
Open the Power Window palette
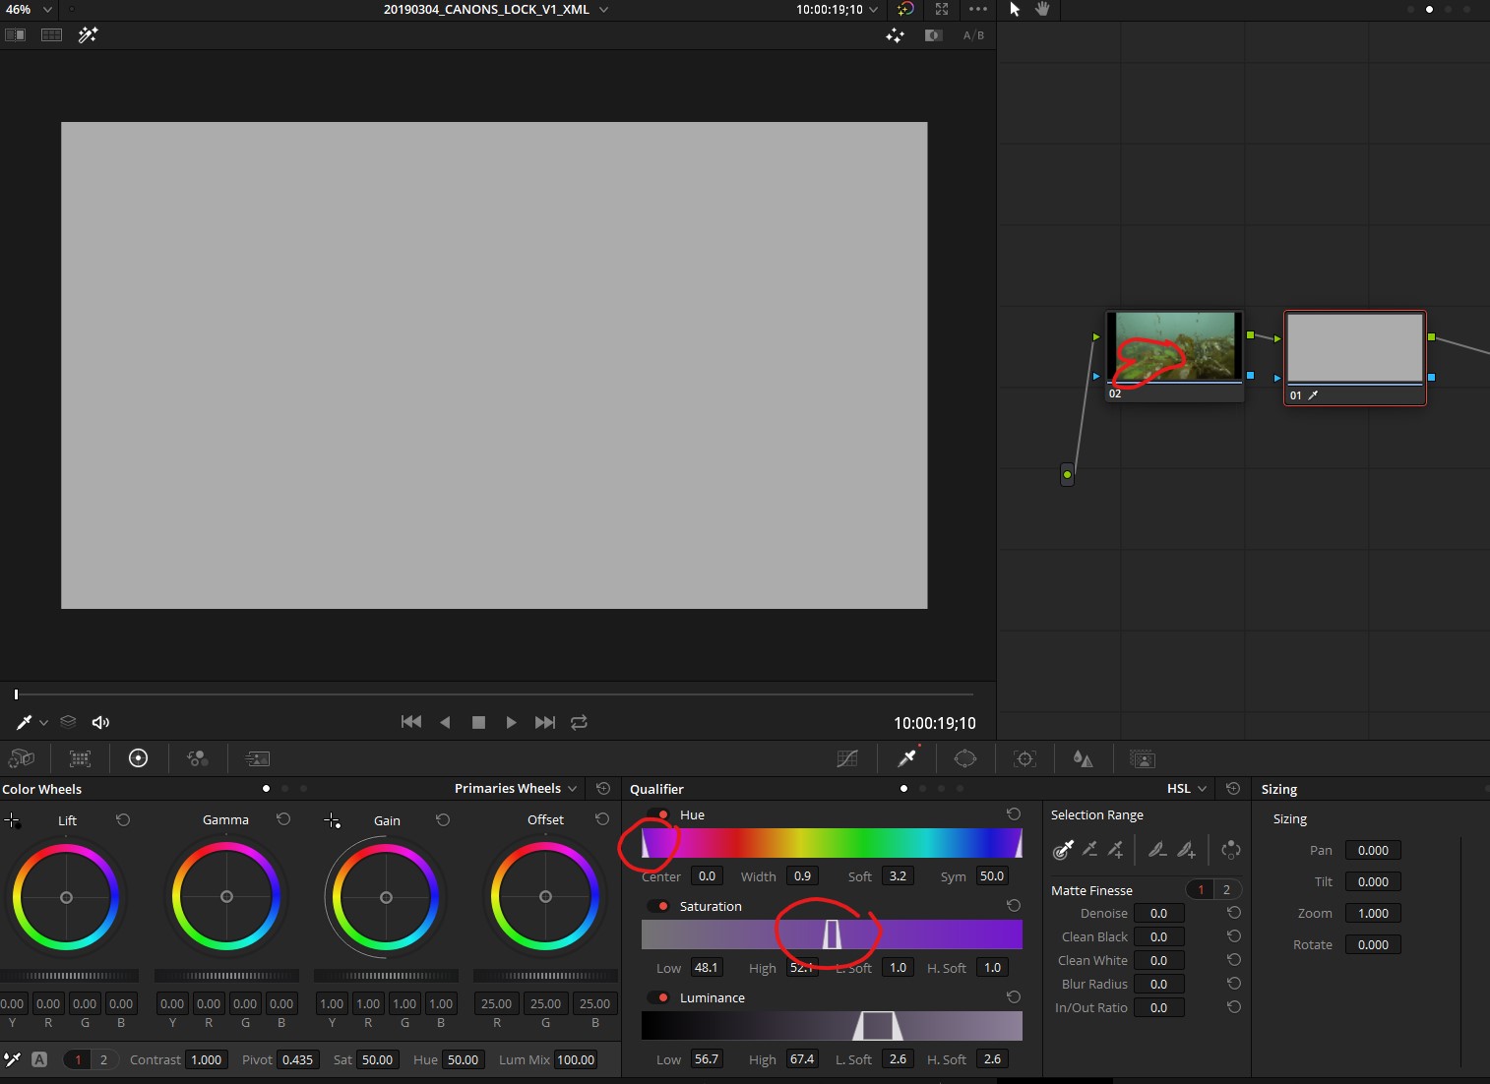click(x=965, y=758)
